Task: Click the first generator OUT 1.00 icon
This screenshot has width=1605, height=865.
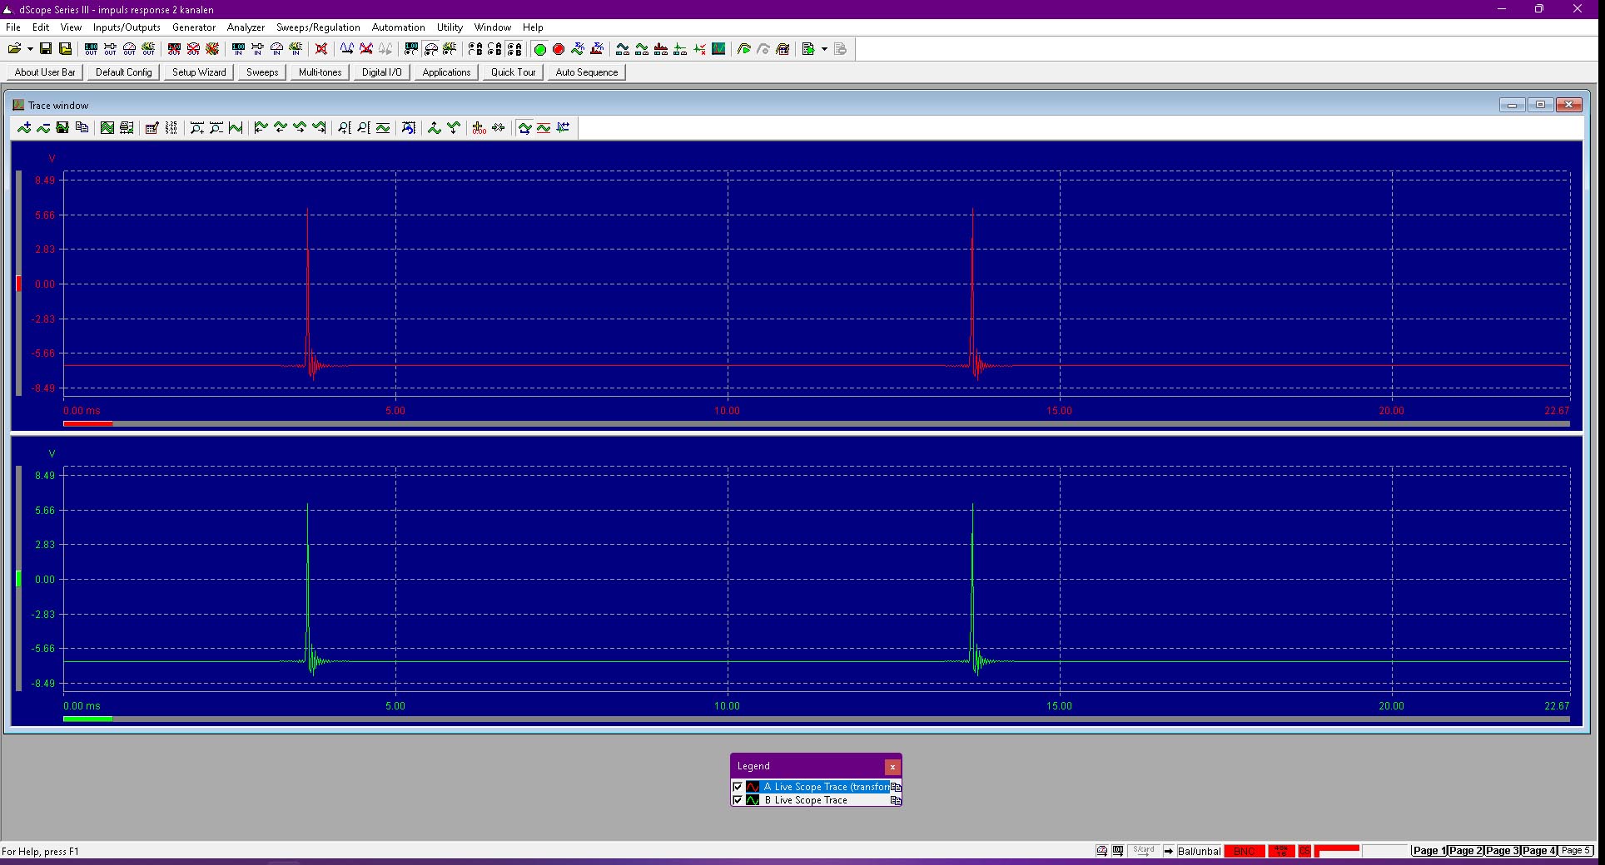Action: [x=91, y=49]
